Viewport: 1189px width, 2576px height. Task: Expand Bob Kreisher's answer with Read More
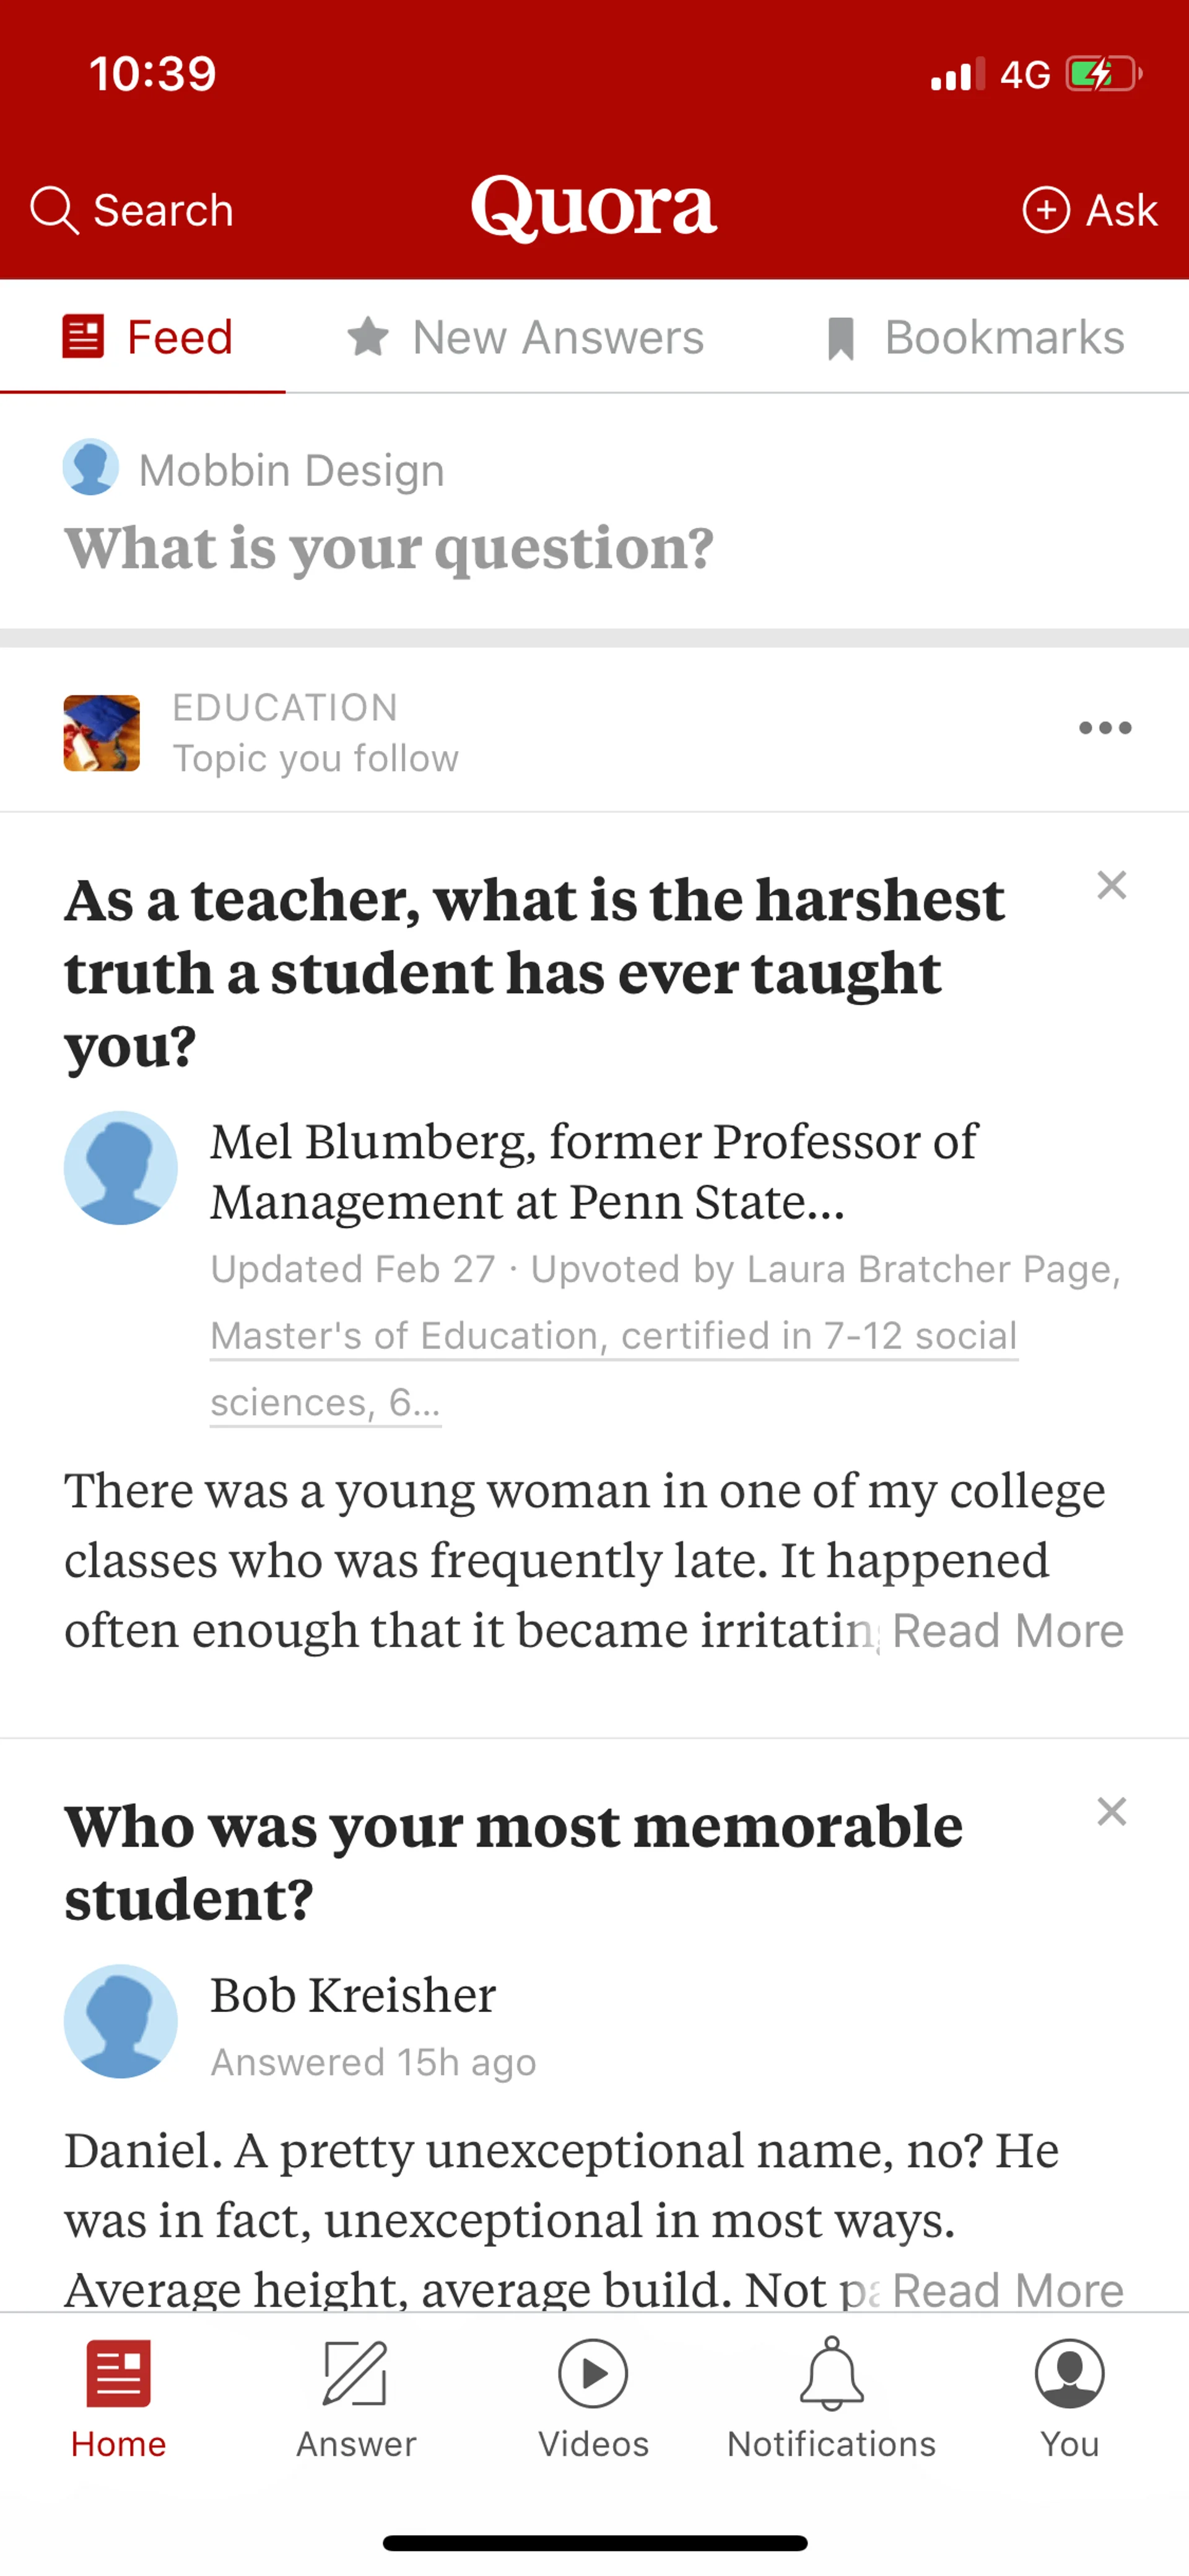click(1007, 2289)
